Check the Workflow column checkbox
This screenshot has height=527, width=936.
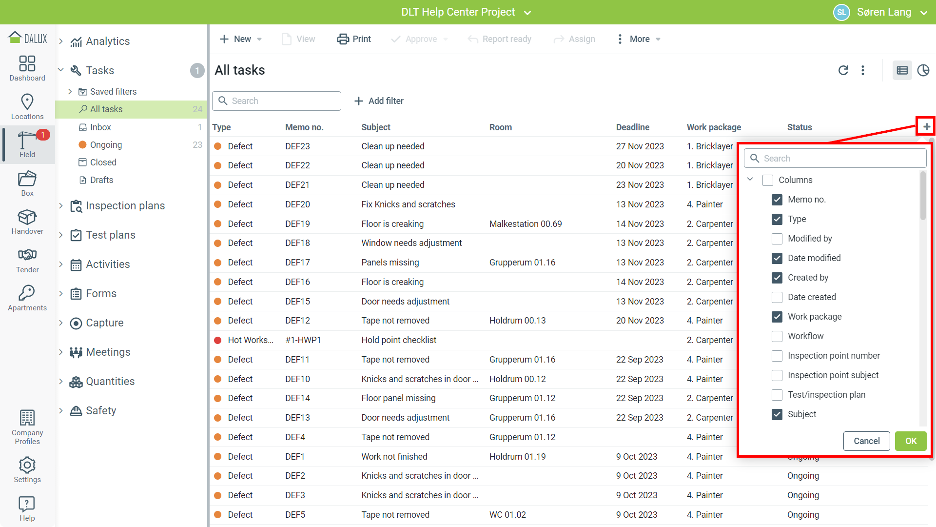click(x=777, y=336)
